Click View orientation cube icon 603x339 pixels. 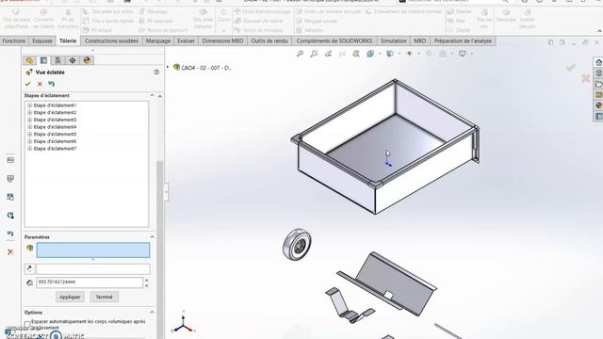click(370, 54)
